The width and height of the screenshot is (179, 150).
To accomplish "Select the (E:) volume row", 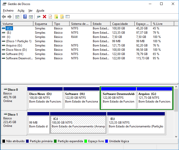I will coord(88,33).
